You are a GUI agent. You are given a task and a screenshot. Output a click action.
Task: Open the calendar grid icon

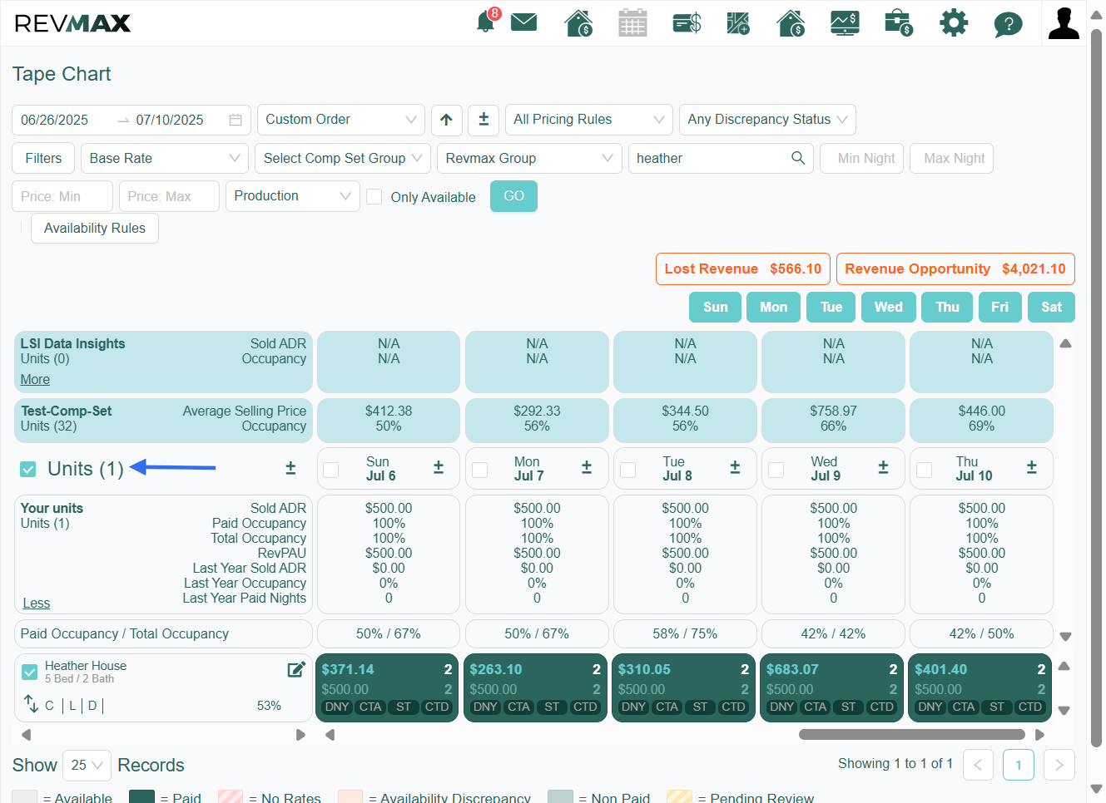(632, 22)
